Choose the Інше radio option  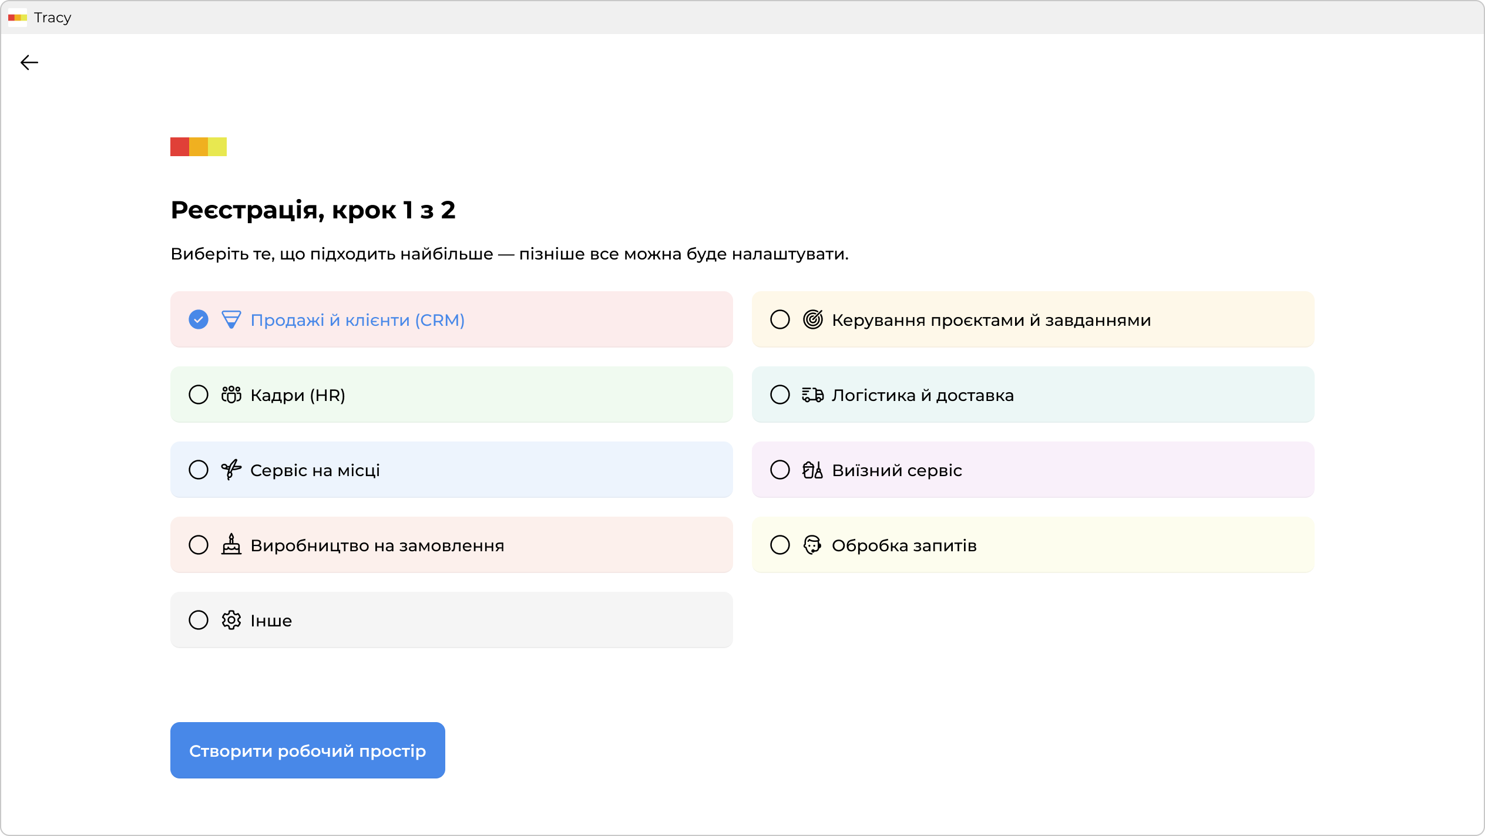(x=199, y=621)
